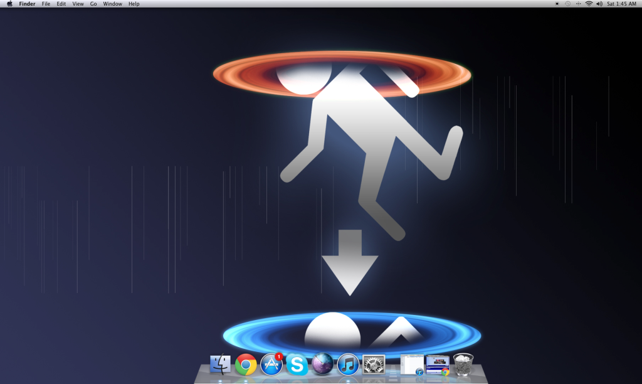Open the File menu
Screen dimensions: 642x384
pyautogui.click(x=46, y=4)
